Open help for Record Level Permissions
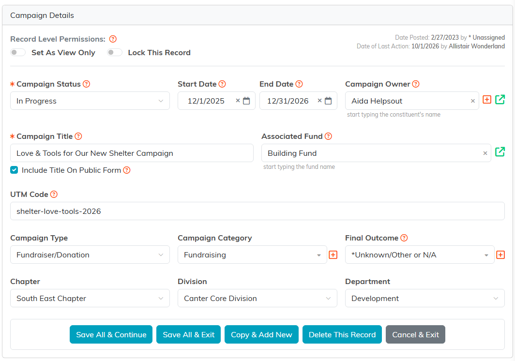This screenshot has width=515, height=361. (113, 39)
